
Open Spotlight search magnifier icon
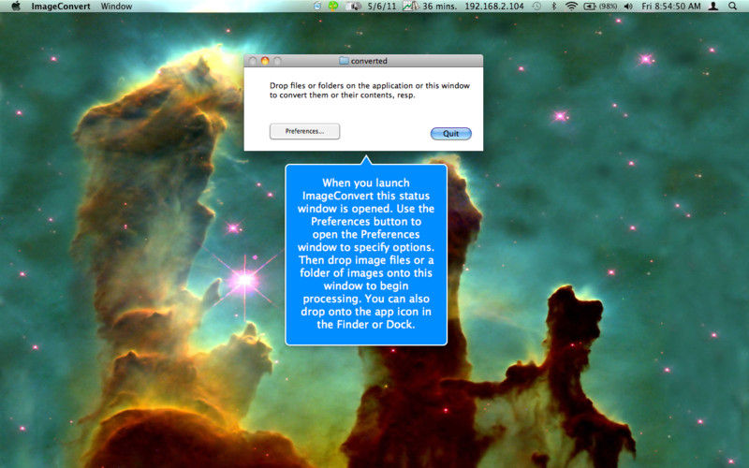[x=733, y=7]
